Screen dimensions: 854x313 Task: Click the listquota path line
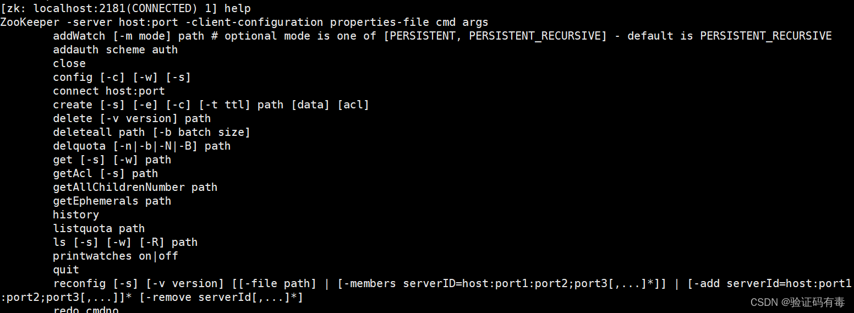point(99,228)
